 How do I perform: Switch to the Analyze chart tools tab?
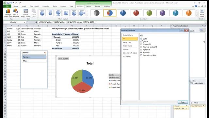pos(107,6)
